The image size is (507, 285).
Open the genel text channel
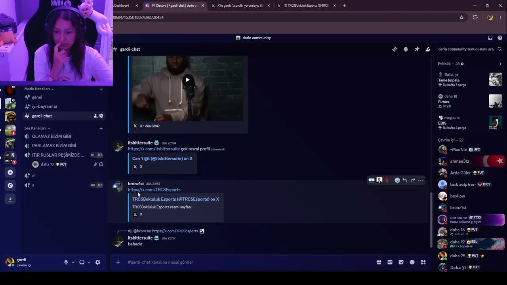click(63, 97)
